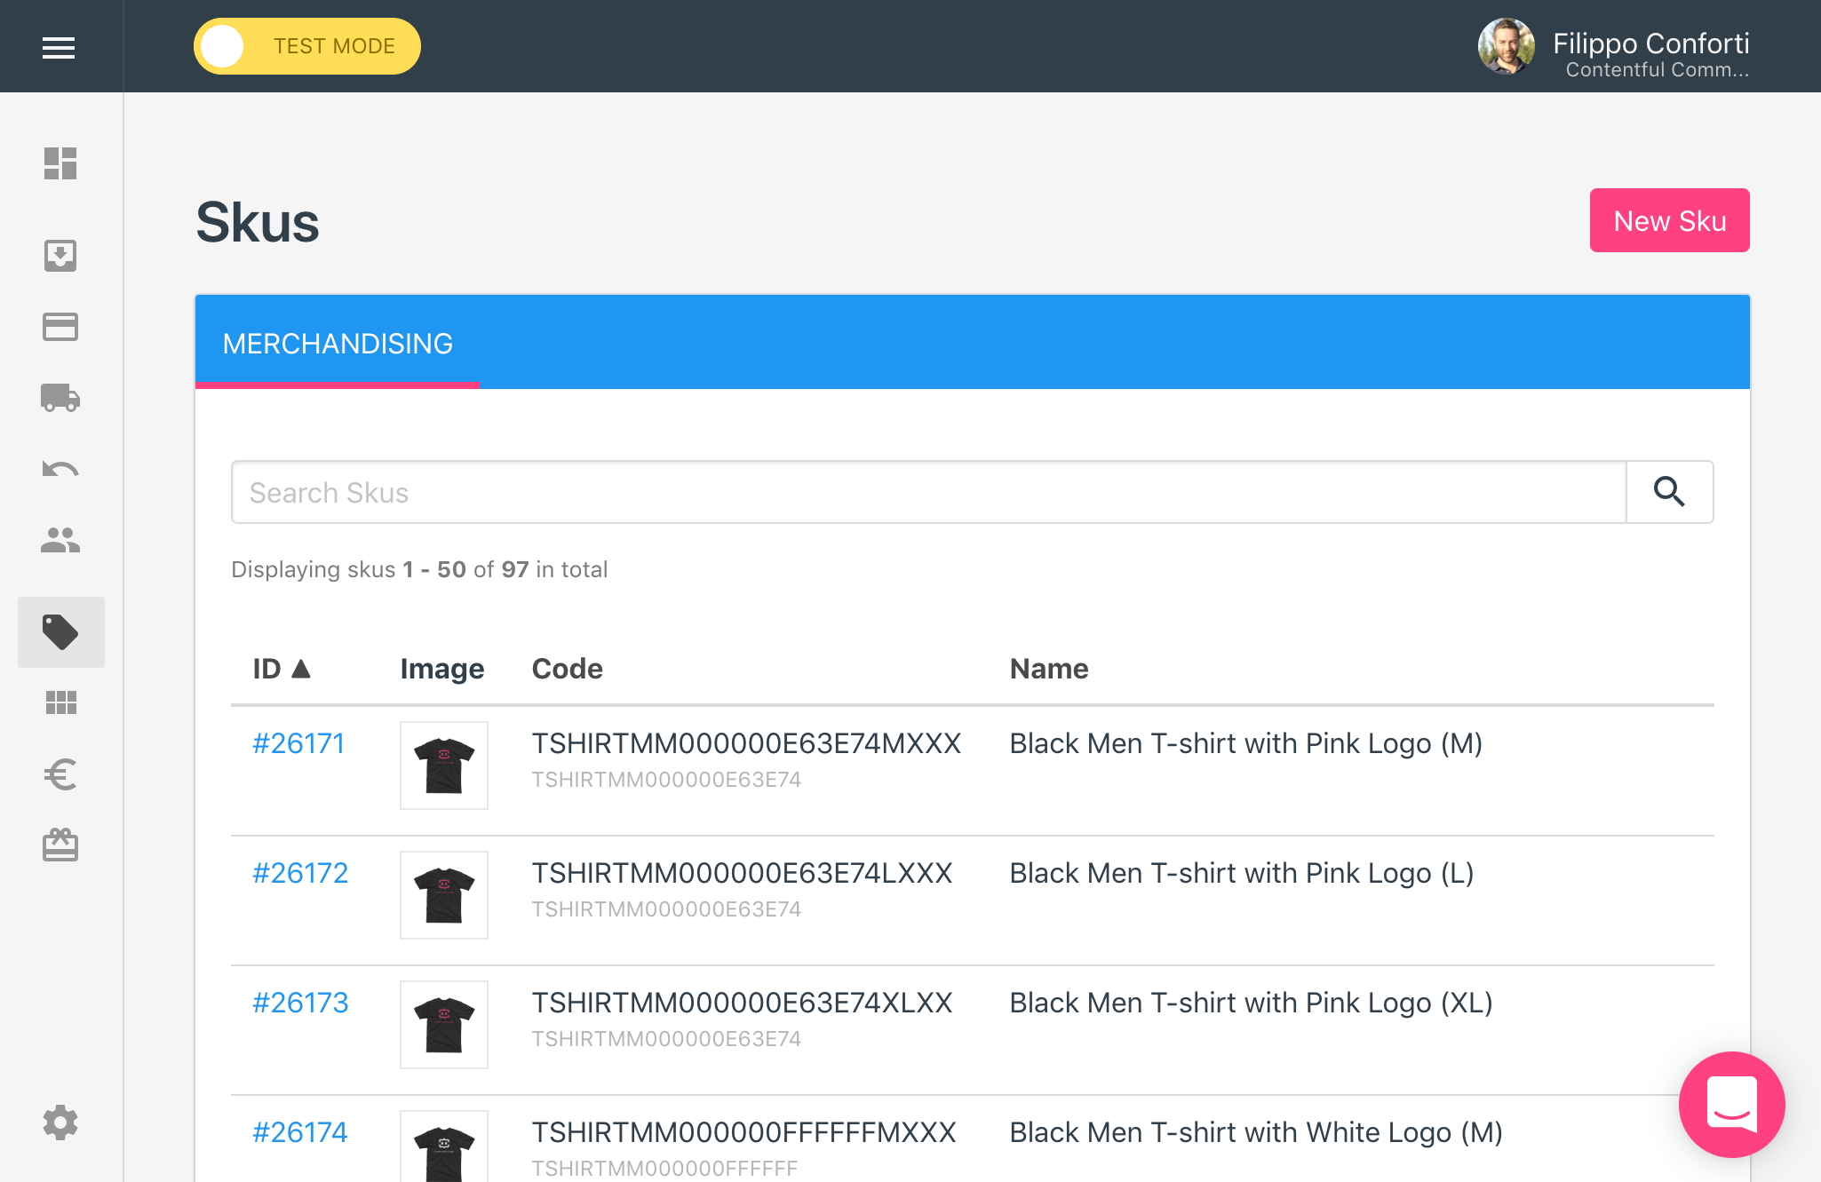Open SKU link #26172
The image size is (1821, 1182).
coord(300,873)
